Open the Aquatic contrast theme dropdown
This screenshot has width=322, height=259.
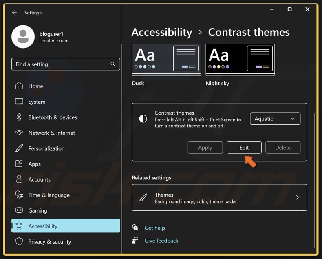point(275,119)
